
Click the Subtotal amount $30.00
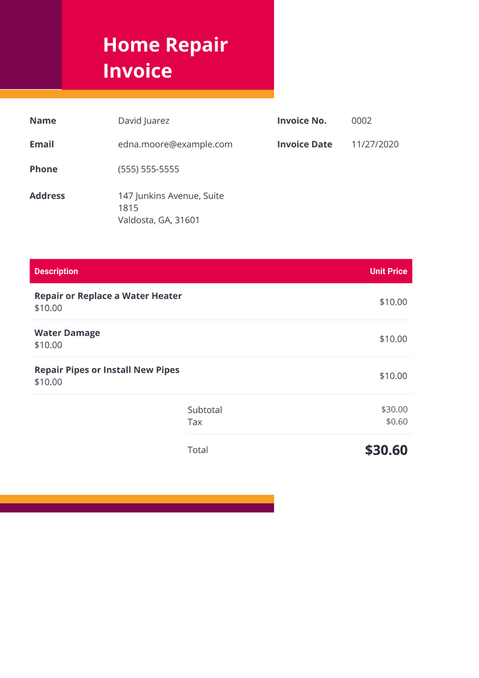click(x=394, y=409)
